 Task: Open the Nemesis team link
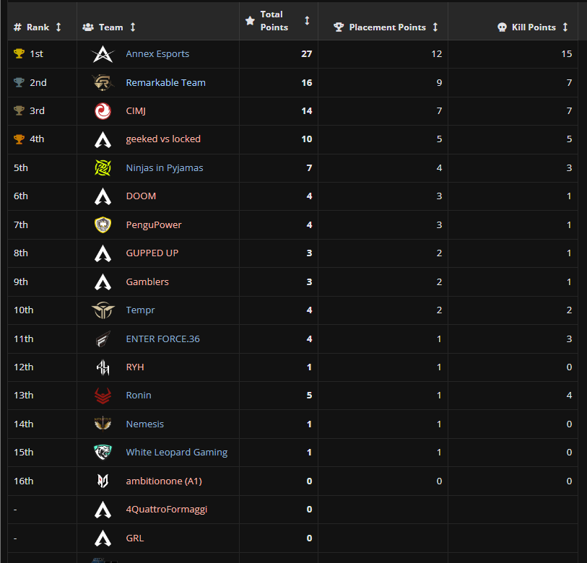[x=145, y=424]
